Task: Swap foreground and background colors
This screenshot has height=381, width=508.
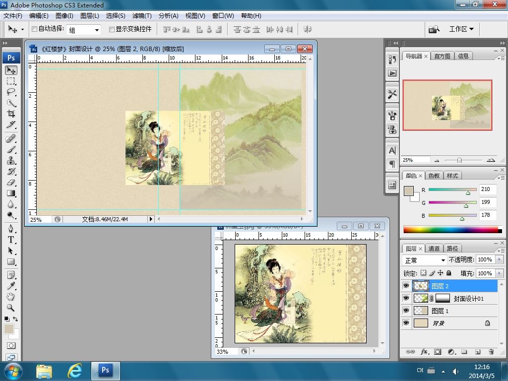Action: [15, 319]
